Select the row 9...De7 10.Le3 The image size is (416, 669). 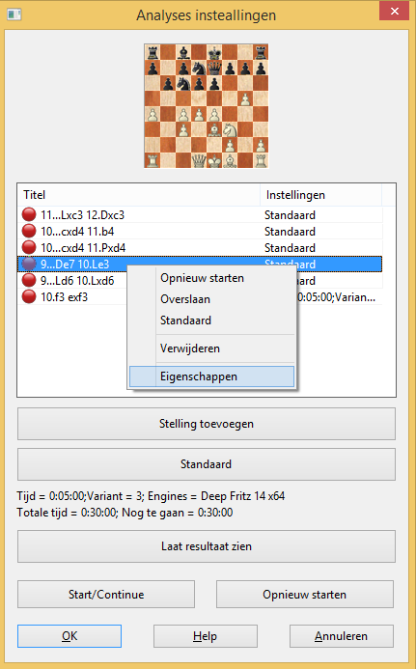(200, 265)
